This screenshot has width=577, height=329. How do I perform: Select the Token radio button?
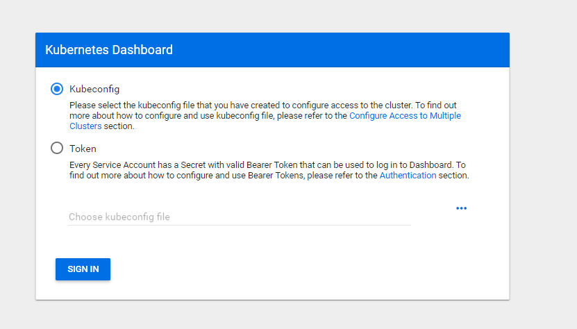pyautogui.click(x=57, y=148)
